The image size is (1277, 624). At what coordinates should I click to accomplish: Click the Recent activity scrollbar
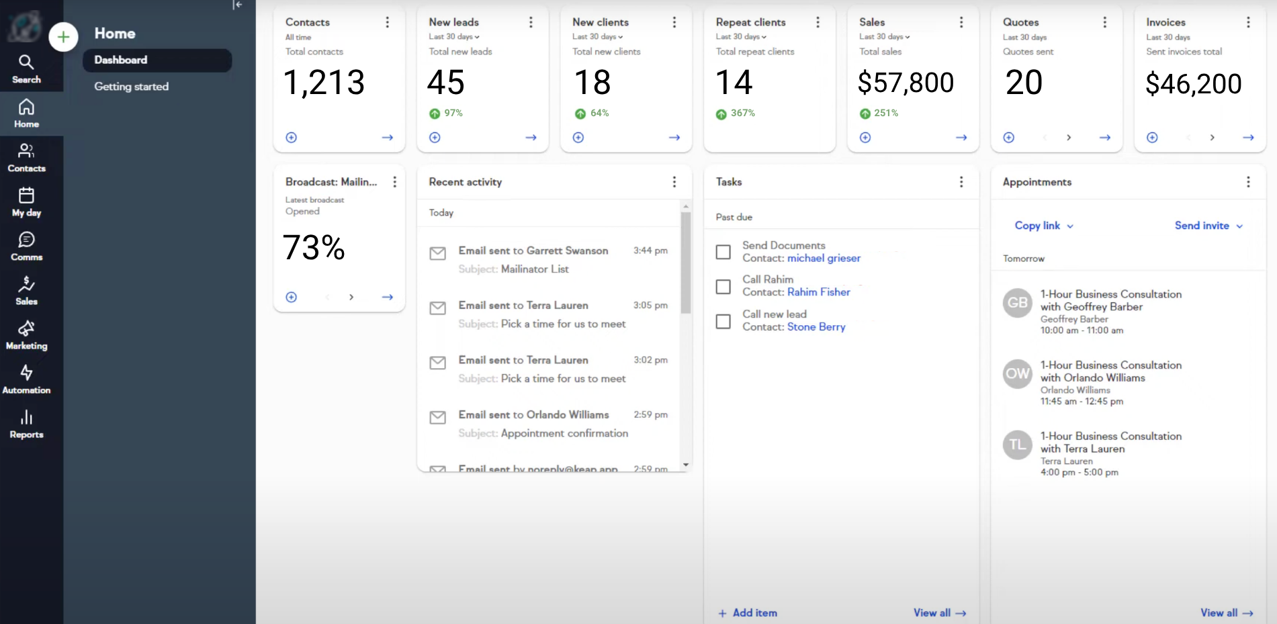click(685, 262)
